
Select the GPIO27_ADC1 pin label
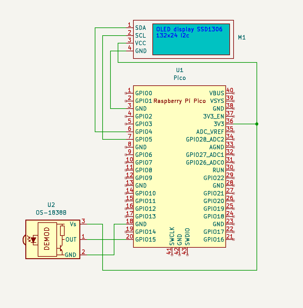pyautogui.click(x=205, y=155)
